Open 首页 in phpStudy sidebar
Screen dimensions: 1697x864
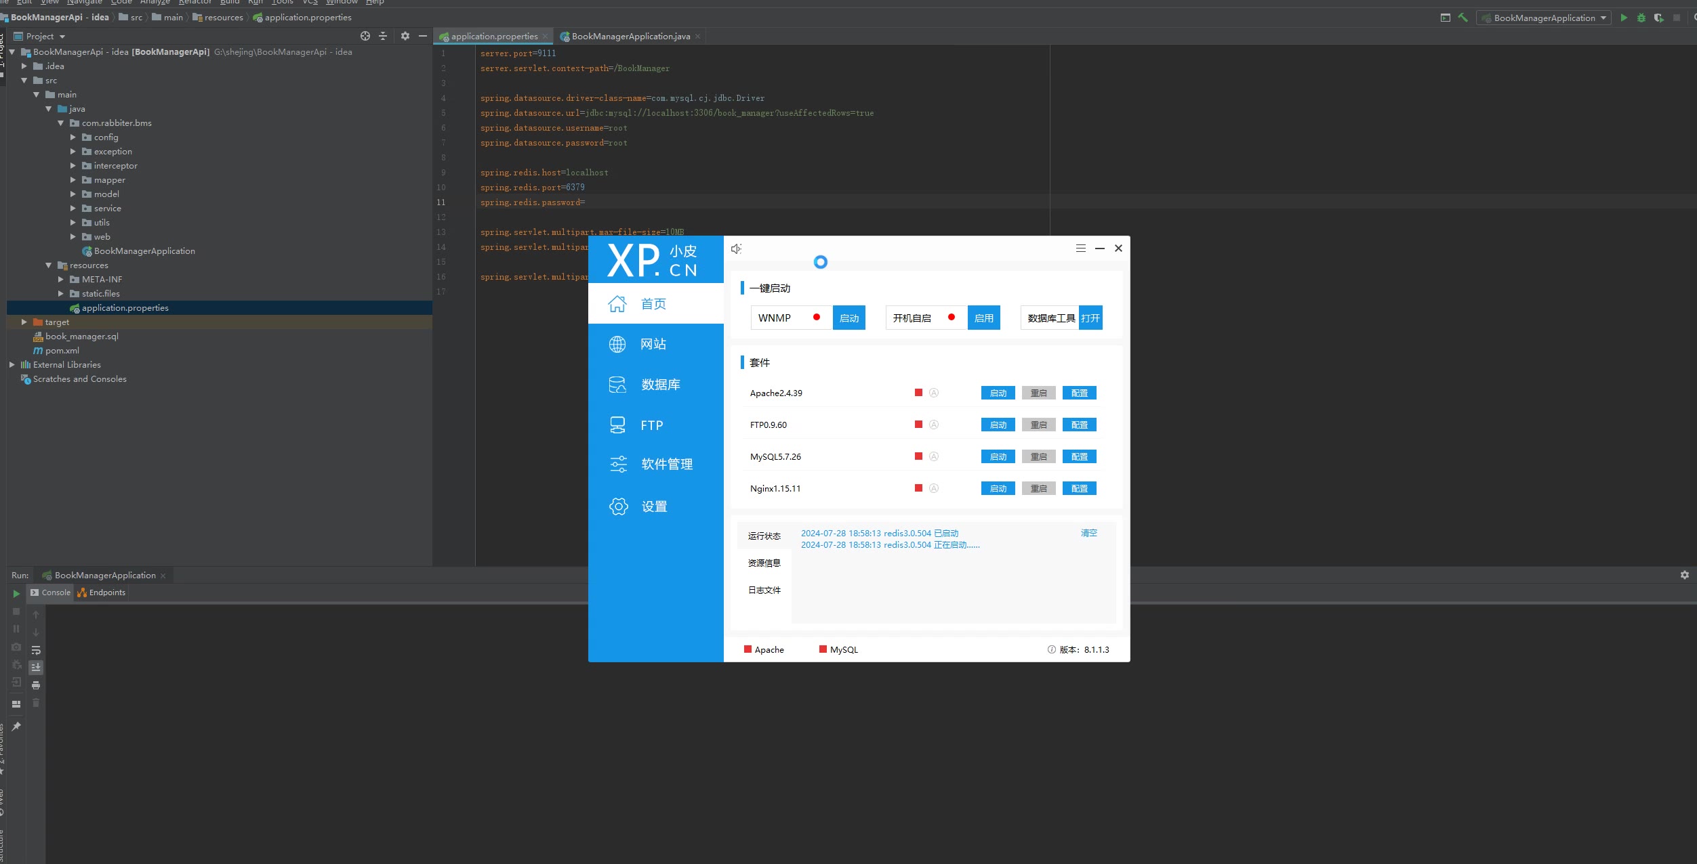click(656, 304)
